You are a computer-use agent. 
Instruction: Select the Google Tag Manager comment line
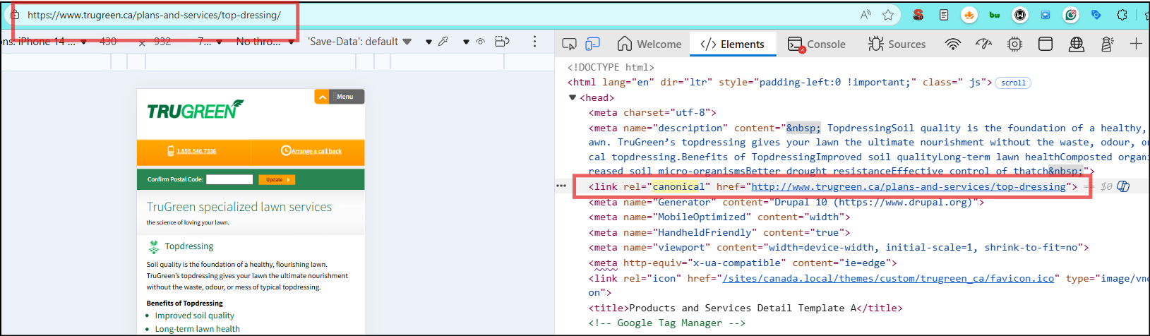(x=667, y=323)
